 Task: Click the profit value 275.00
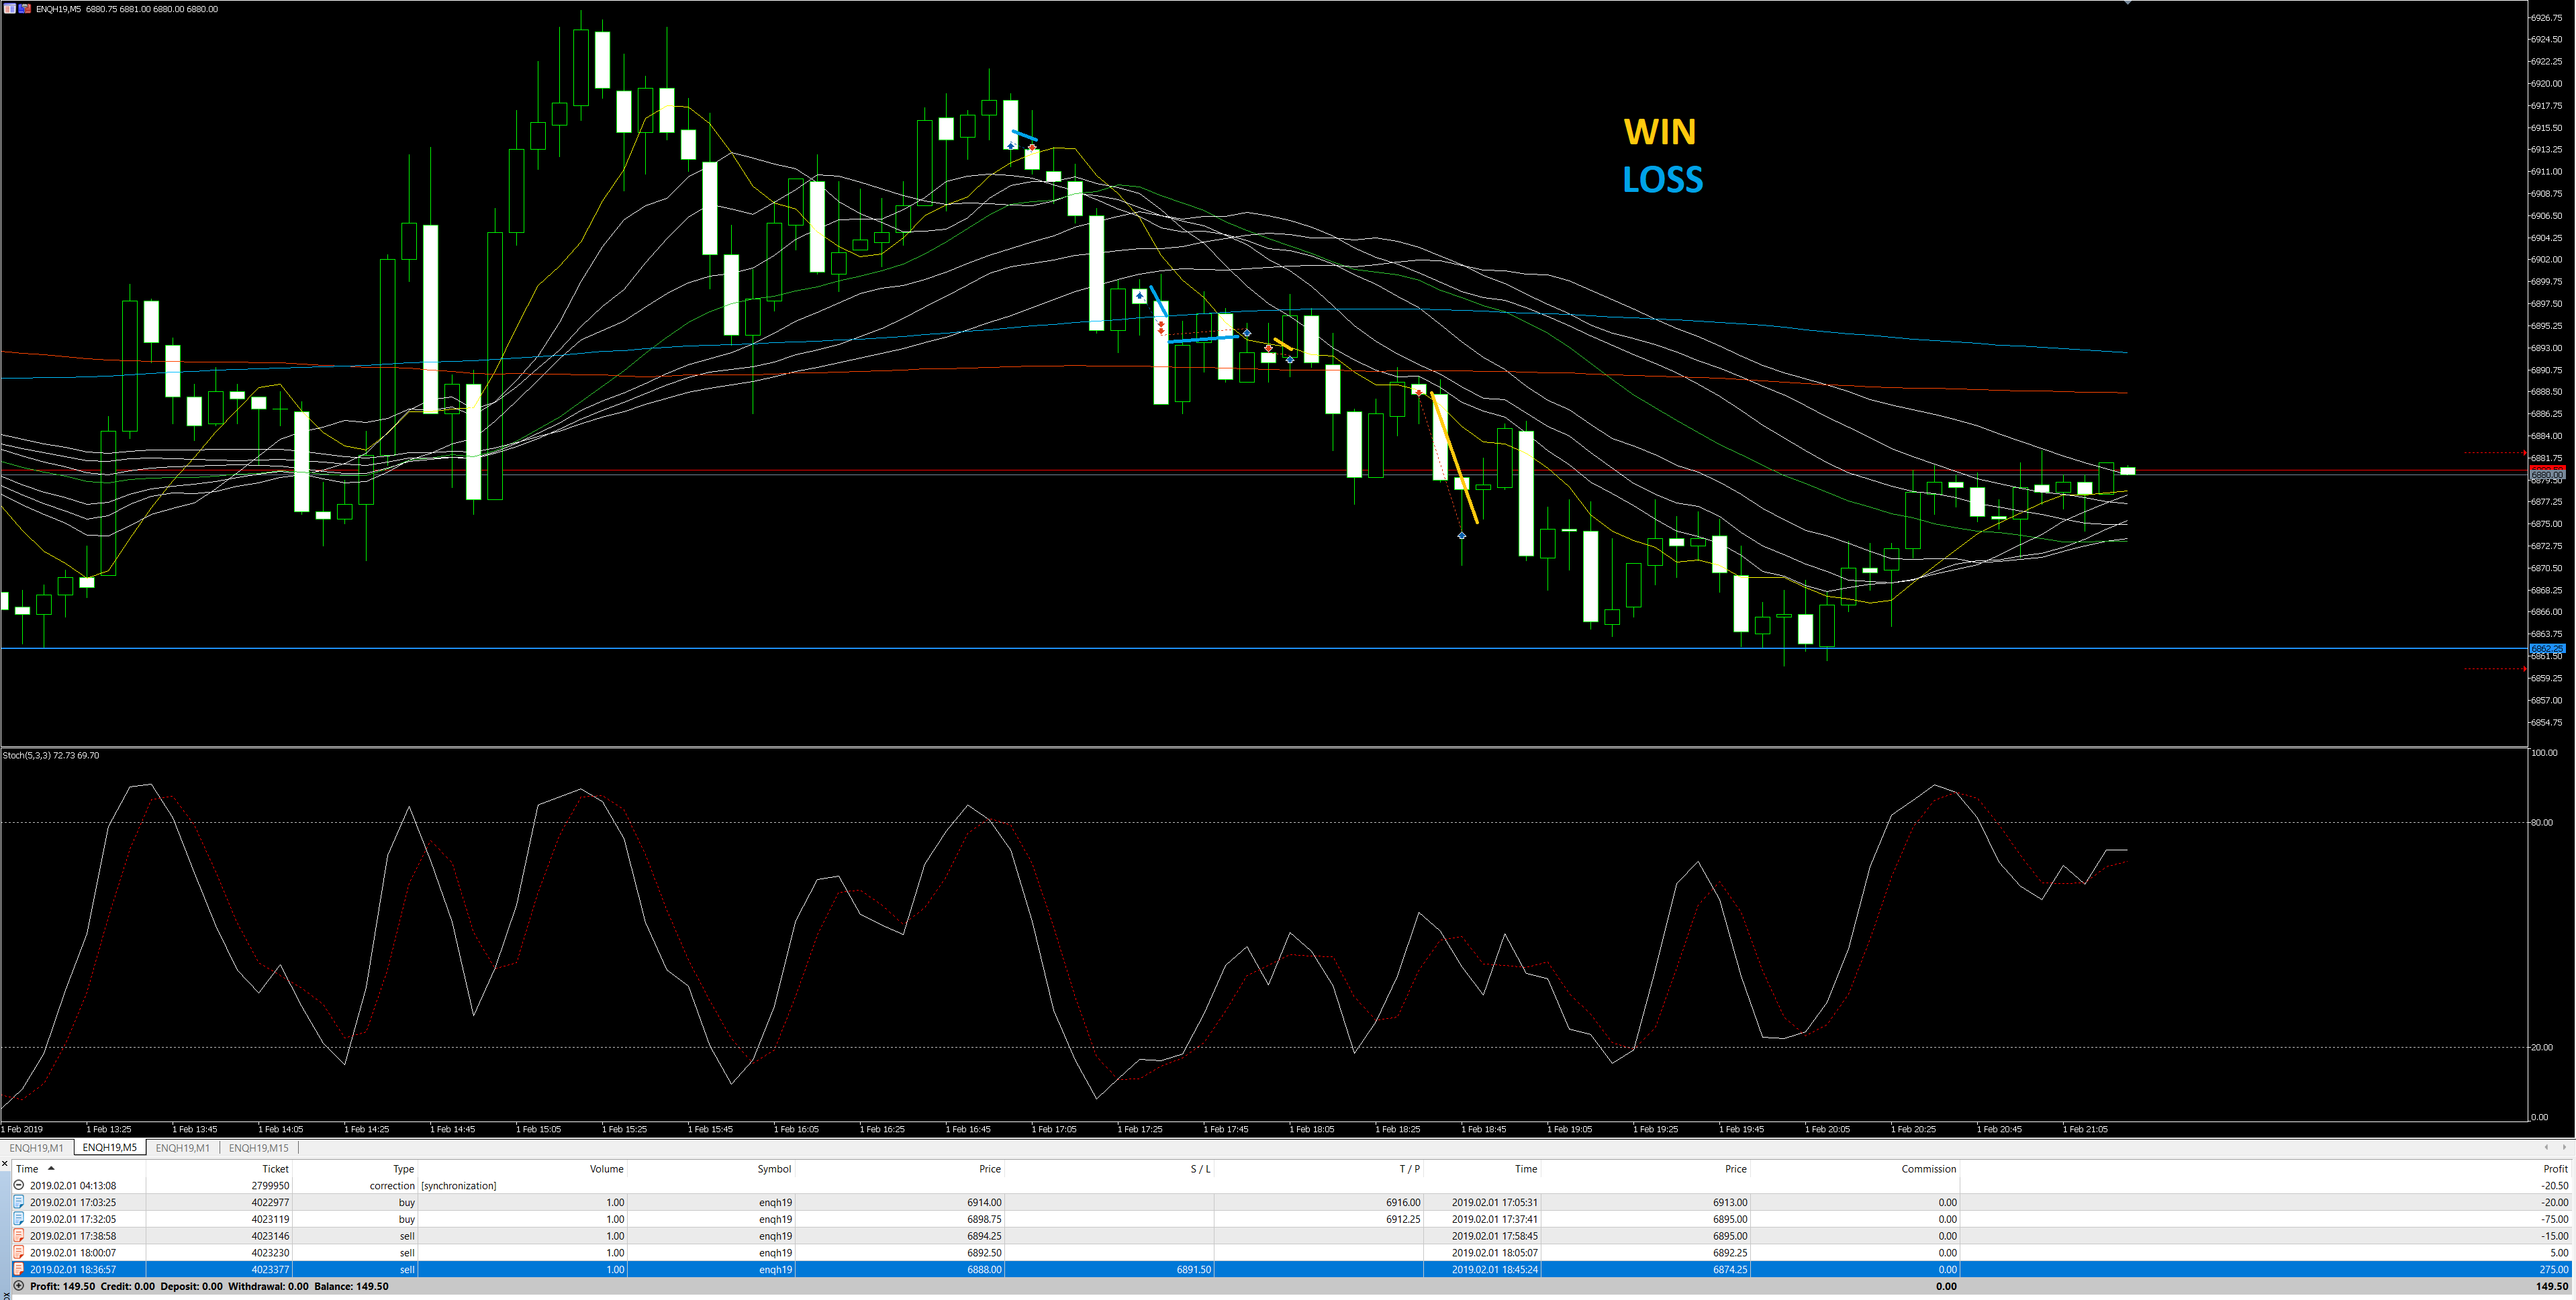click(2553, 1269)
